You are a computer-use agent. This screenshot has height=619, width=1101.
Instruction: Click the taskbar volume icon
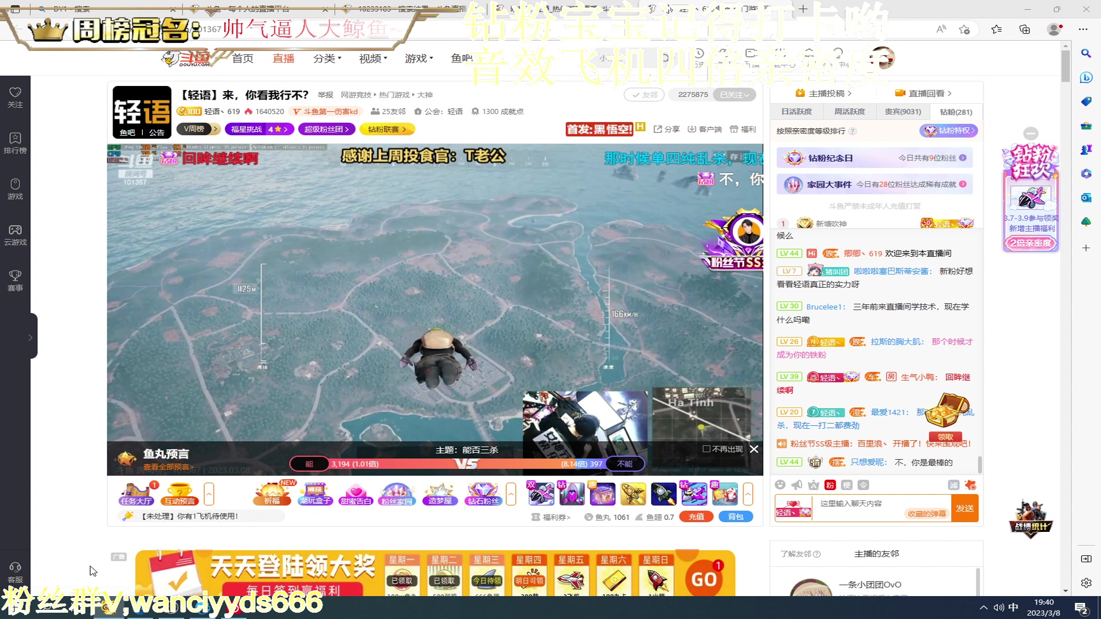[x=999, y=608]
